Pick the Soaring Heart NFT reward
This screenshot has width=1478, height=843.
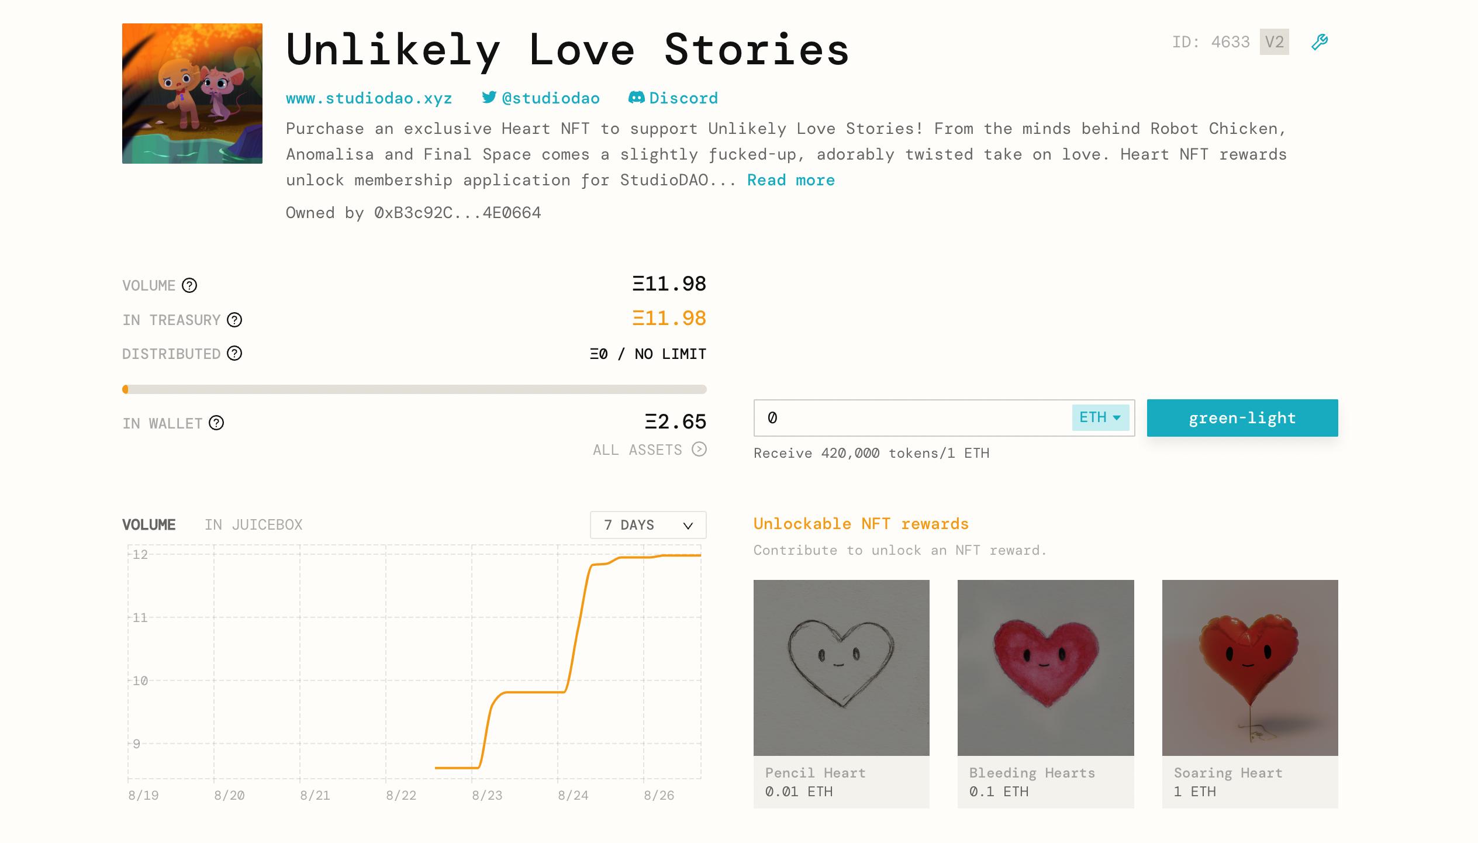(x=1249, y=693)
